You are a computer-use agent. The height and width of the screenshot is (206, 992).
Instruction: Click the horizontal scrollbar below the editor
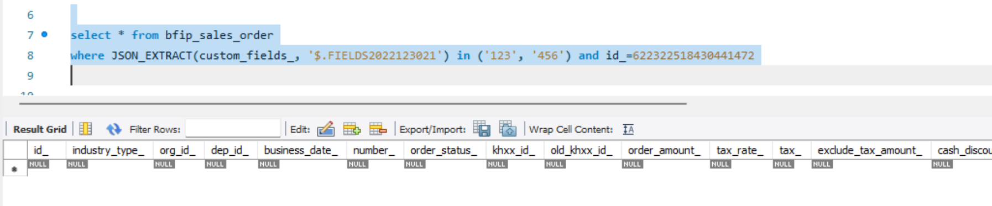(353, 103)
